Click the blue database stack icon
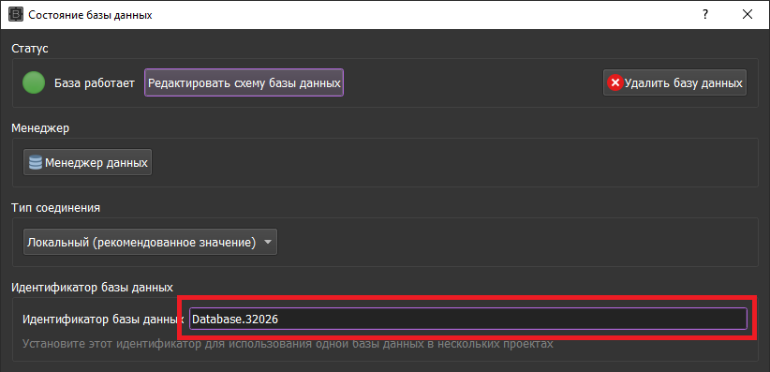770x372 pixels. 36,163
